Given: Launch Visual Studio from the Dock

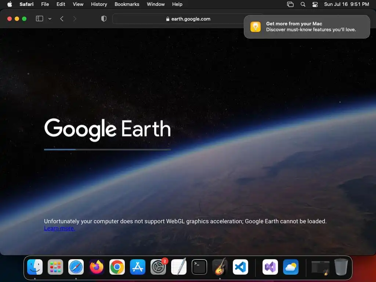Looking at the screenshot, I should (x=270, y=267).
